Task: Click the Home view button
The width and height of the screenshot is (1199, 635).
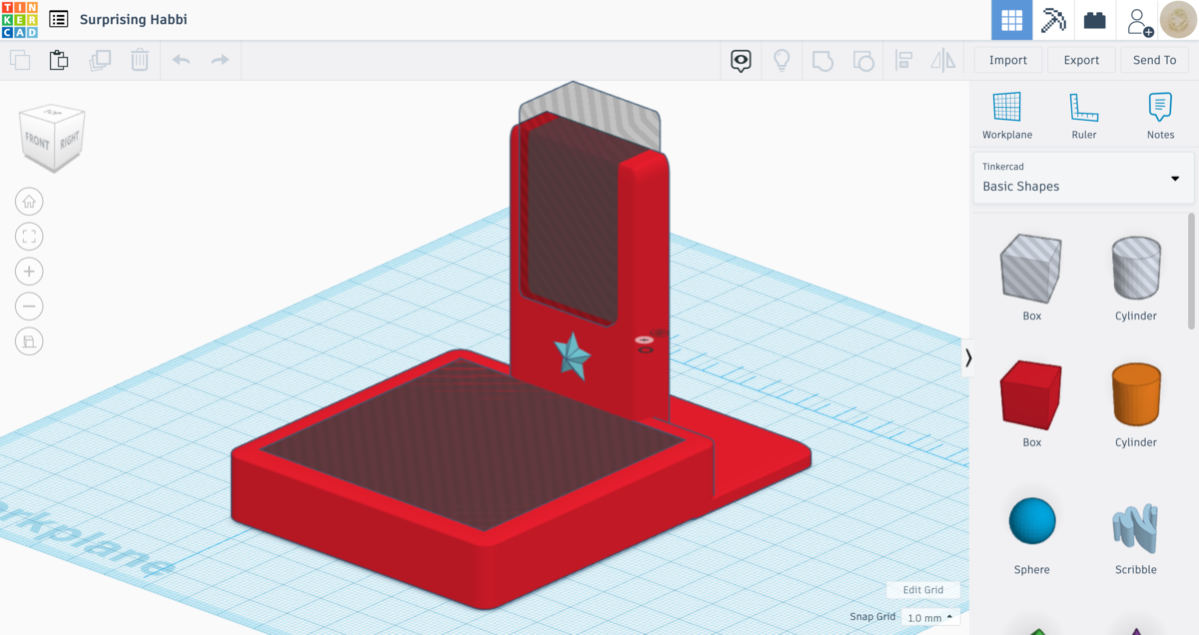Action: coord(29,201)
